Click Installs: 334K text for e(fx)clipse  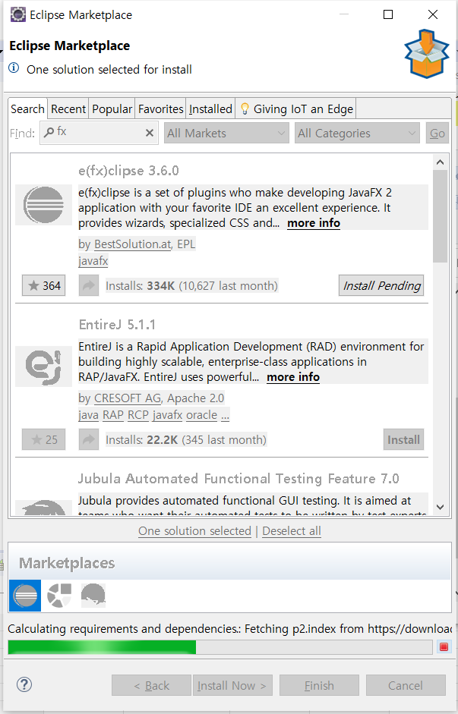(141, 285)
